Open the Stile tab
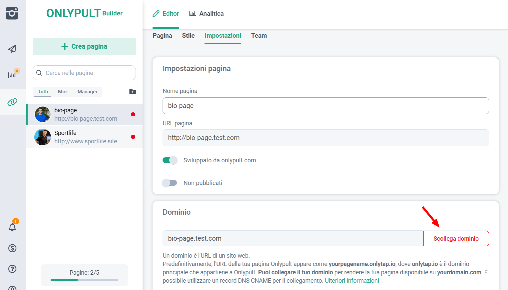Screen dimensions: 508x290 (188, 36)
